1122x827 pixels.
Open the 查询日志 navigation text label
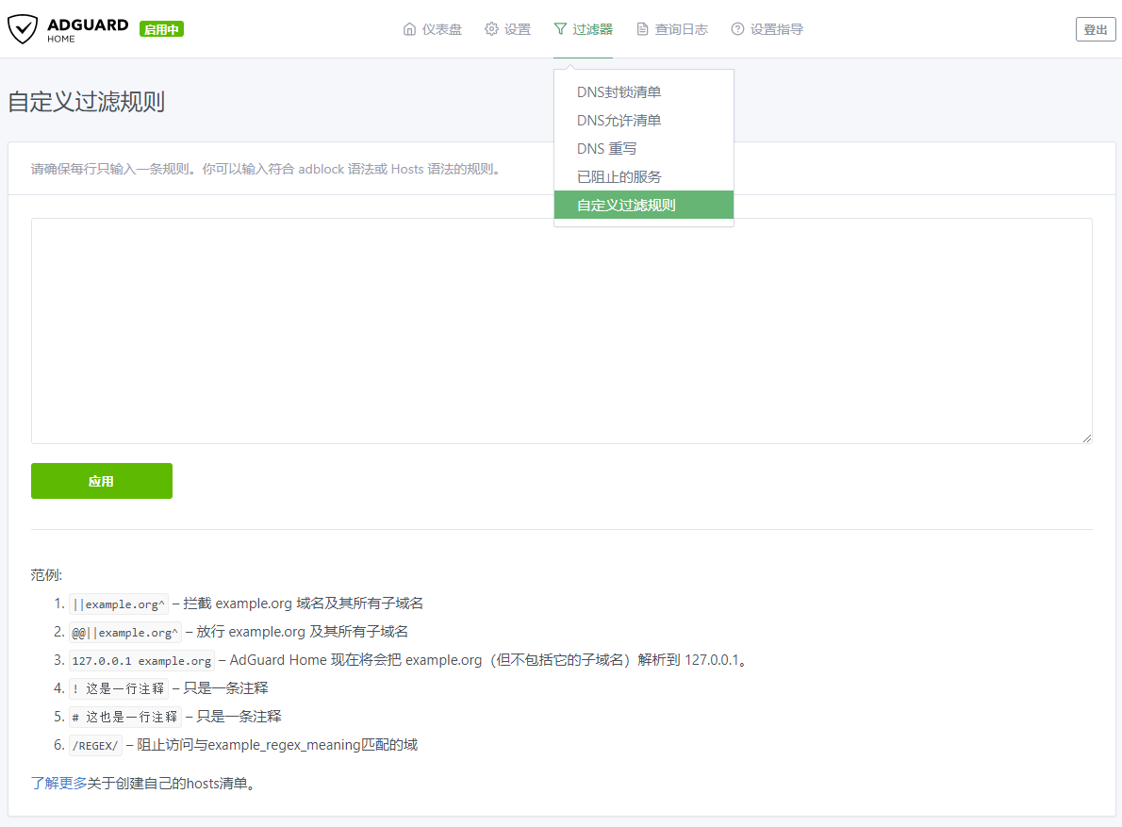[x=681, y=29]
